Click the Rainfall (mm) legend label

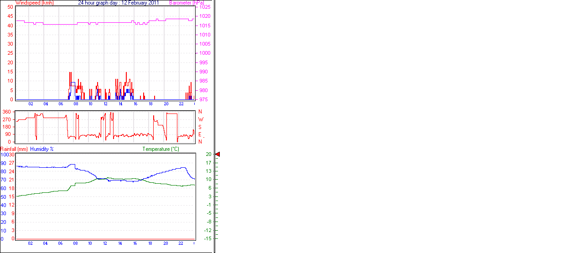14,149
